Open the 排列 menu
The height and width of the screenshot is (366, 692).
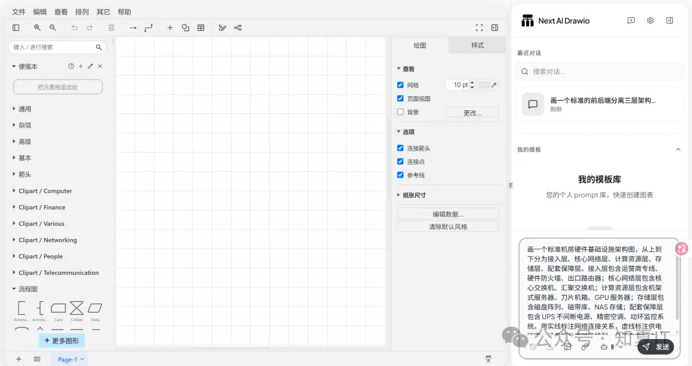pyautogui.click(x=82, y=12)
